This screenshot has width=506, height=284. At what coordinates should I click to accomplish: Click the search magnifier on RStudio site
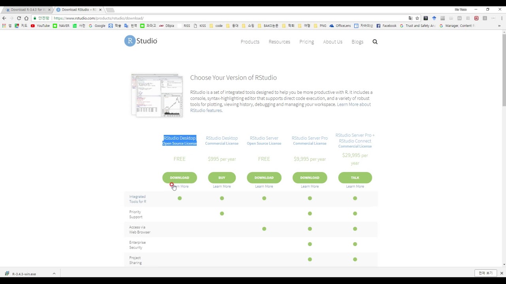point(375,42)
